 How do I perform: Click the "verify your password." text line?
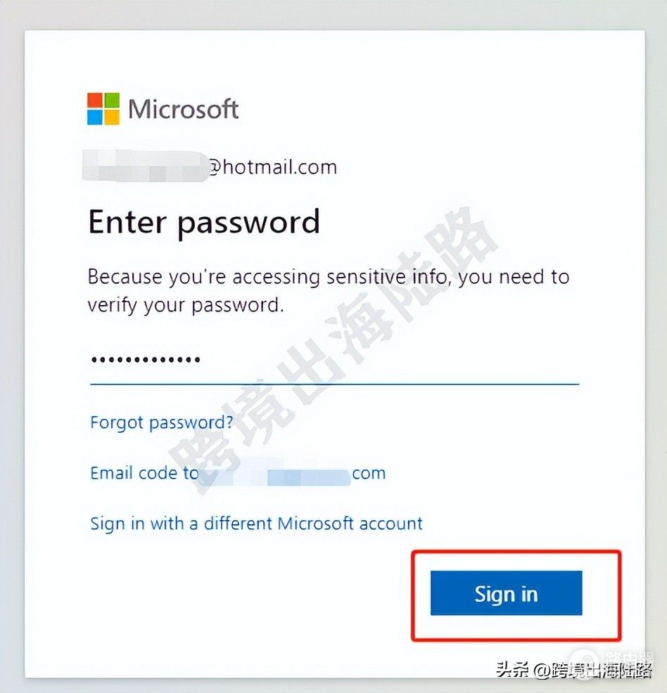pyautogui.click(x=186, y=306)
